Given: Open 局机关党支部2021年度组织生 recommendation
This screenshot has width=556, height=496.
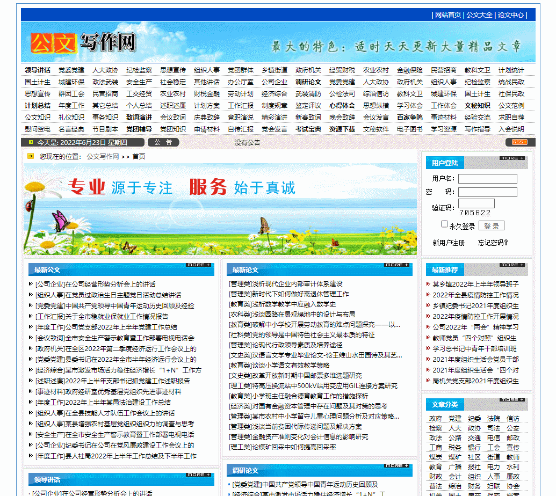Looking at the screenshot, I should (x=475, y=381).
